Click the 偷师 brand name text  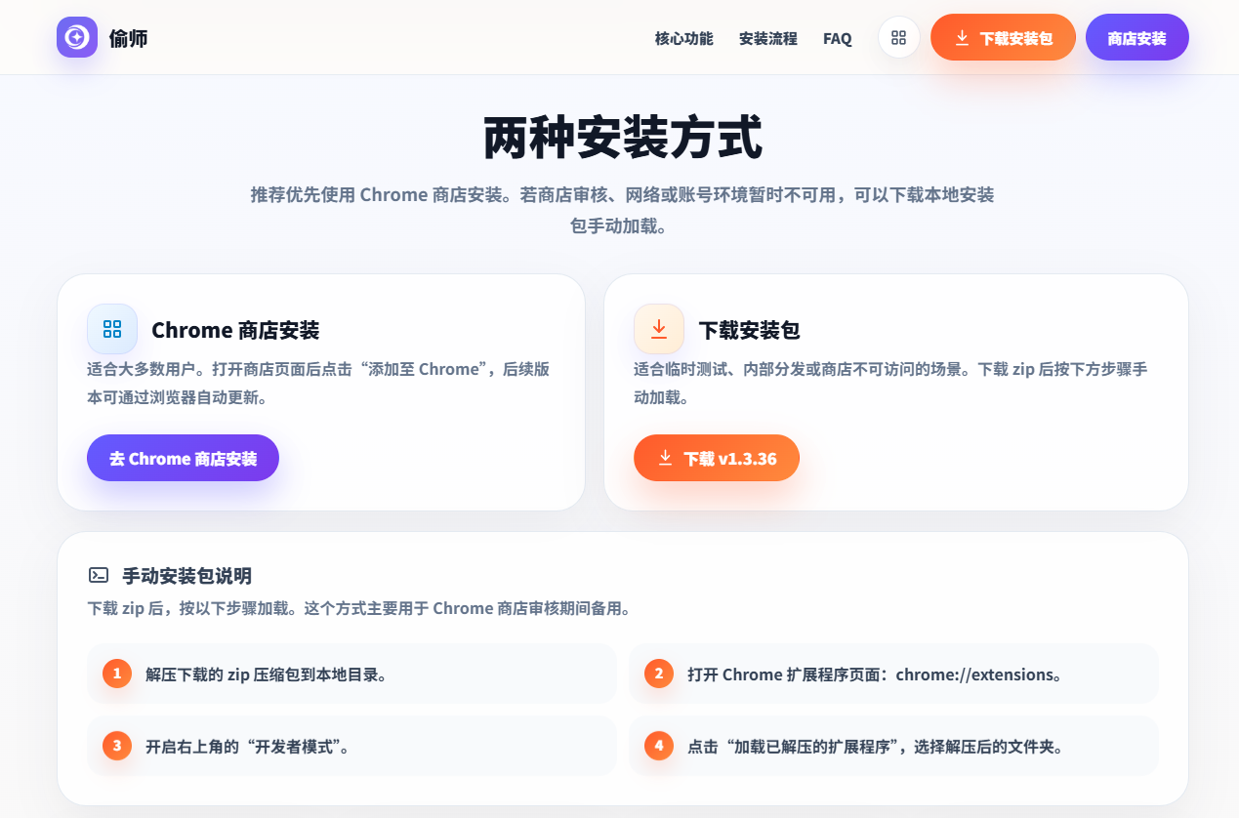(129, 38)
